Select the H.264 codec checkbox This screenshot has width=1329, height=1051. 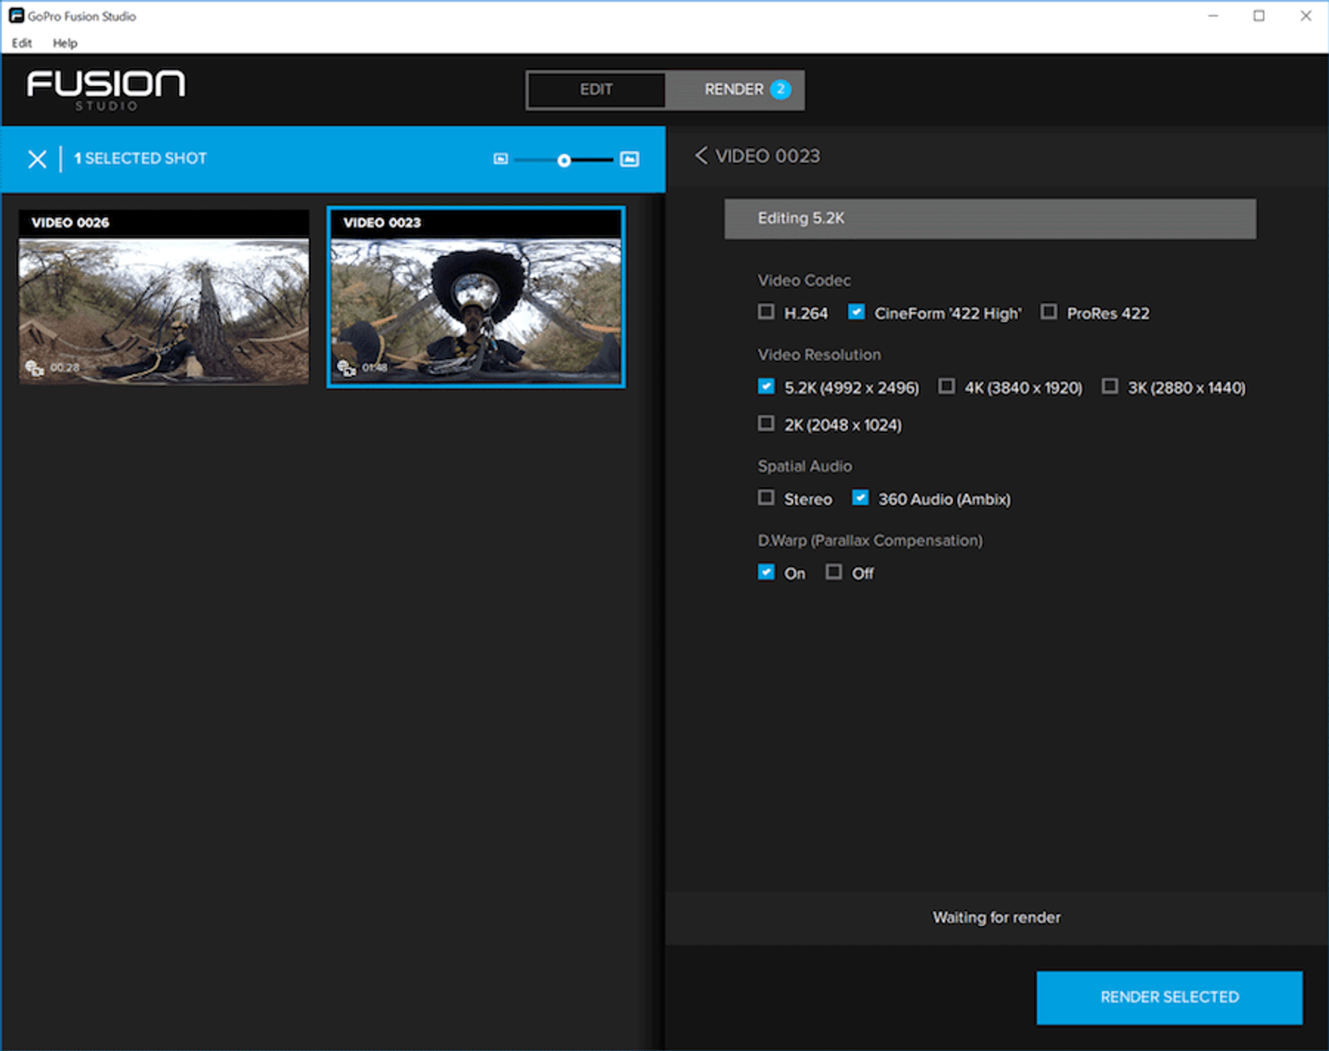tap(766, 312)
